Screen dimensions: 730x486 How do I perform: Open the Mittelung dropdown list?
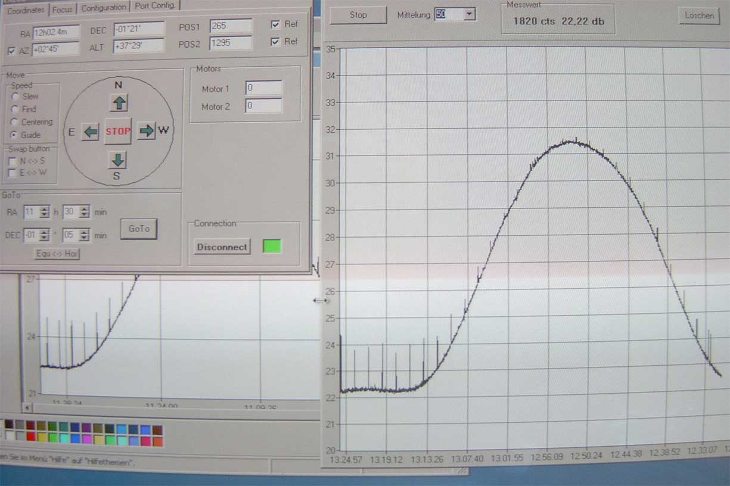click(x=470, y=14)
